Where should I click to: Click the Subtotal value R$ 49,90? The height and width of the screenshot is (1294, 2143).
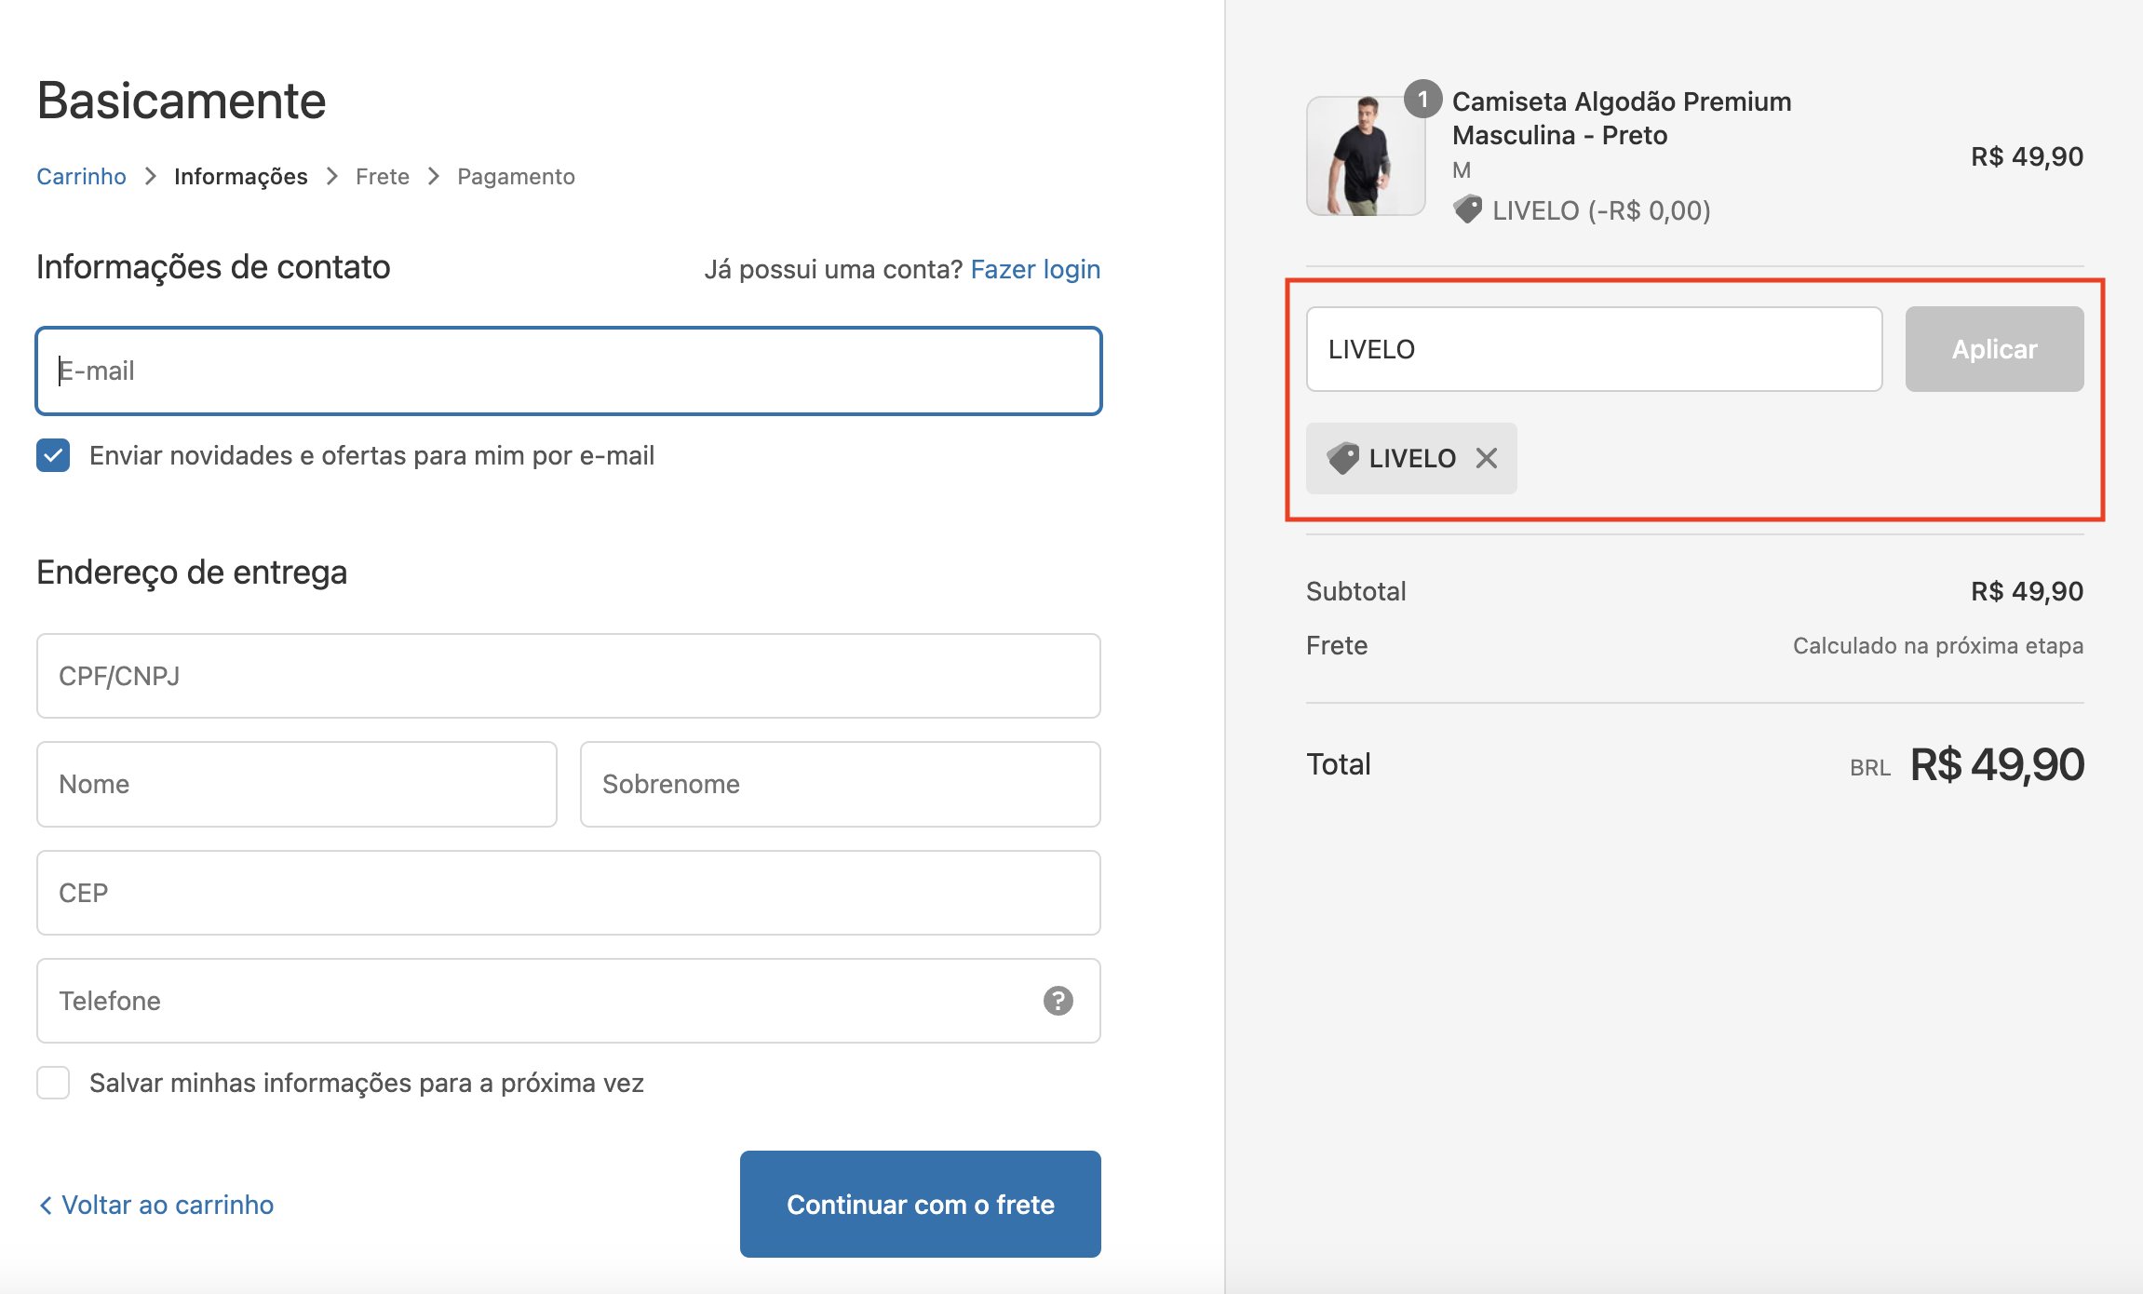tap(2027, 591)
